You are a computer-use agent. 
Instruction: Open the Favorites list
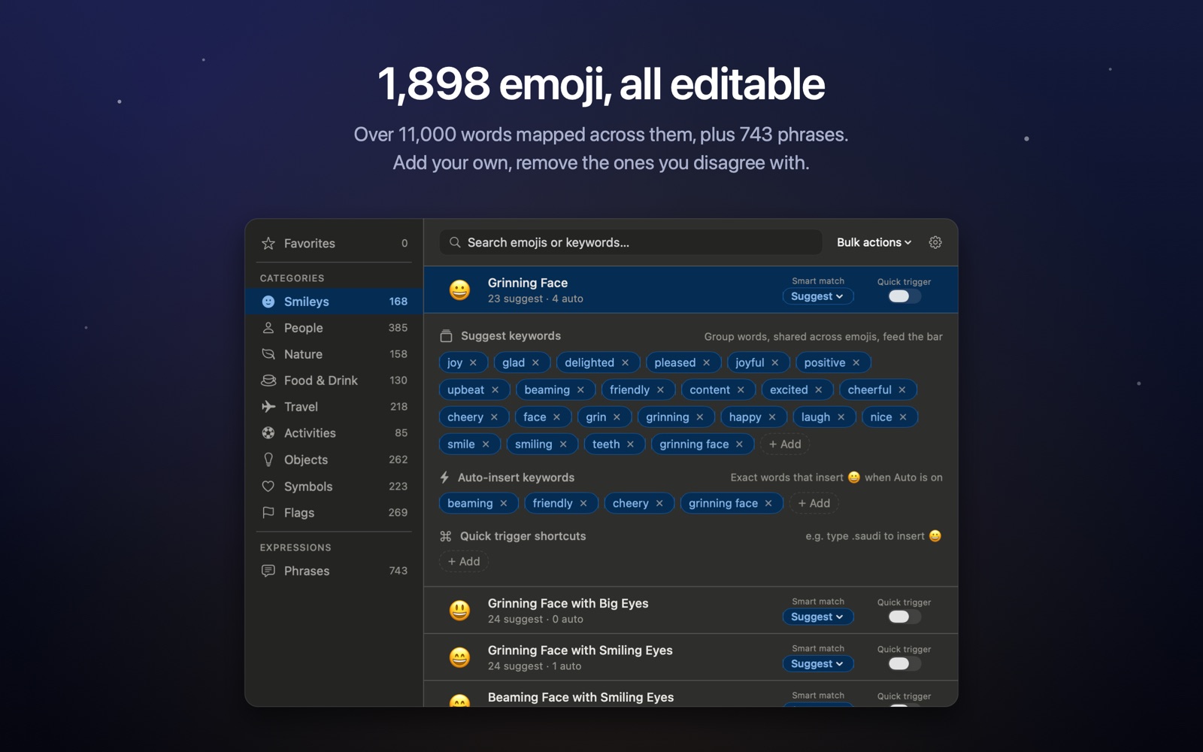point(334,243)
